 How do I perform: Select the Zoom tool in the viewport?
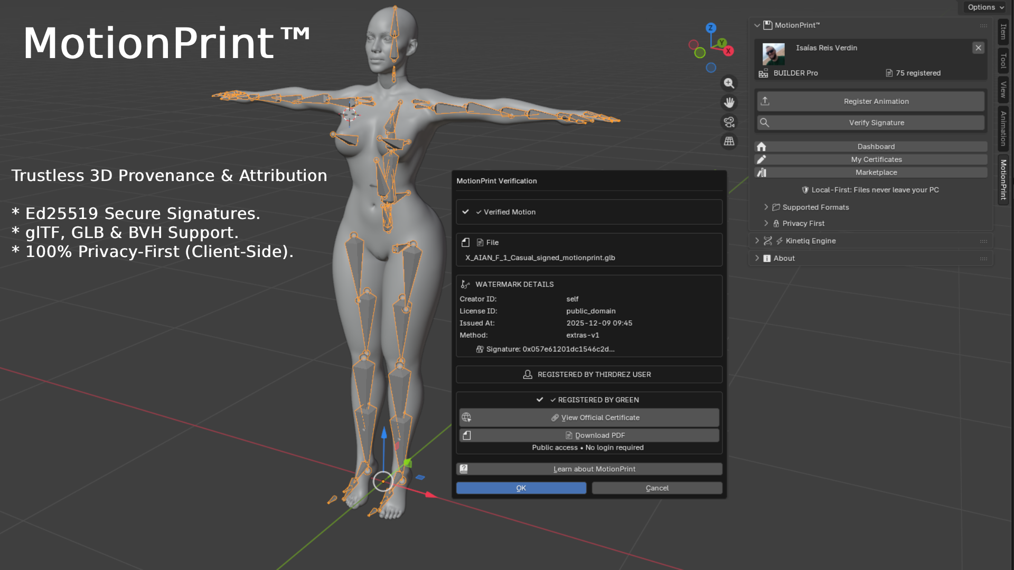click(729, 83)
